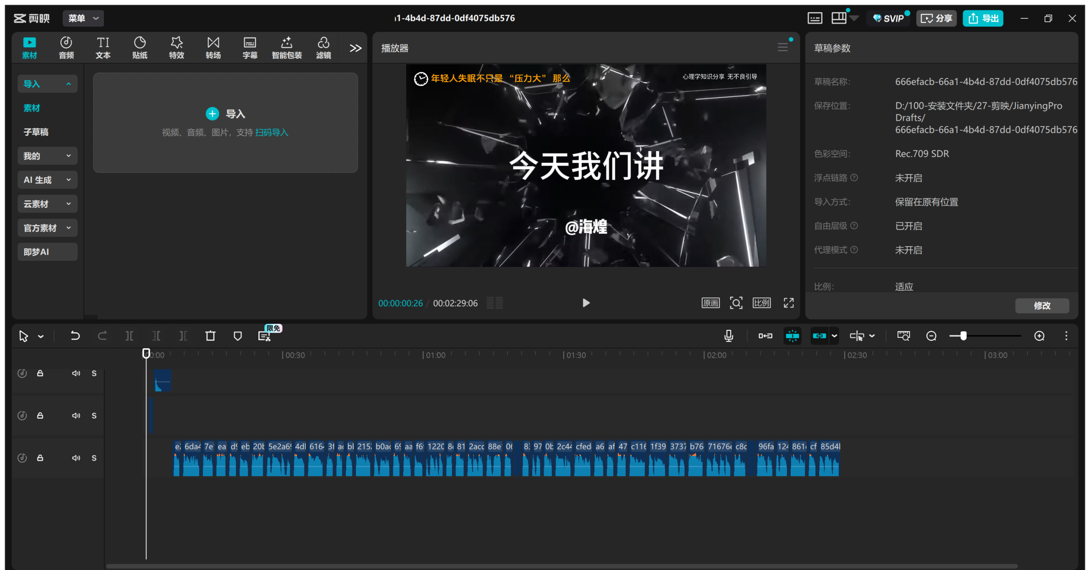
Task: Select the 特效 (Effects) panel icon
Action: [176, 47]
